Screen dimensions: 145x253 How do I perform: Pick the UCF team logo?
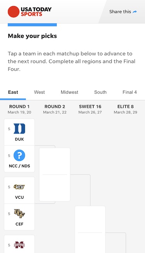tap(19, 213)
